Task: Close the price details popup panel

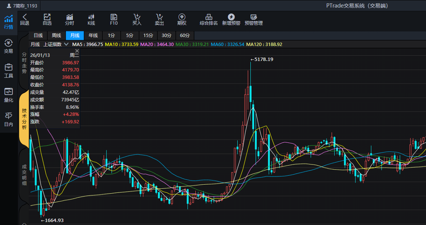Action: tap(77, 51)
